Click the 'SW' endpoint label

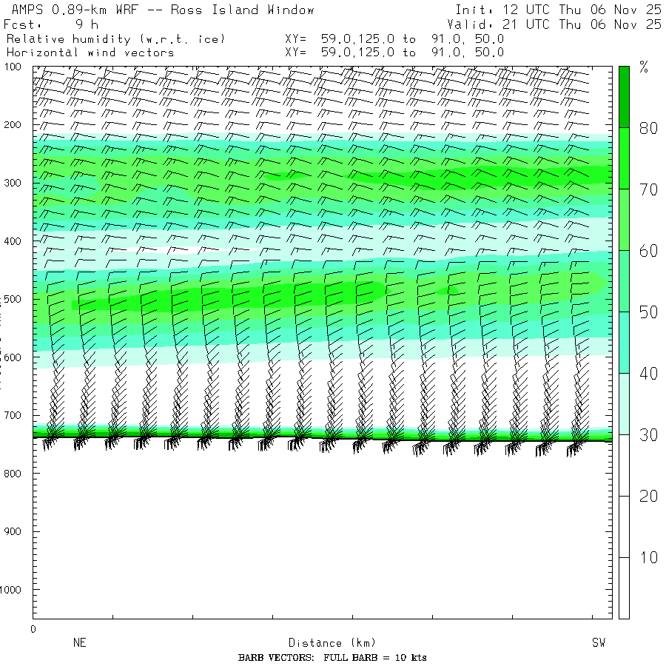(x=599, y=642)
